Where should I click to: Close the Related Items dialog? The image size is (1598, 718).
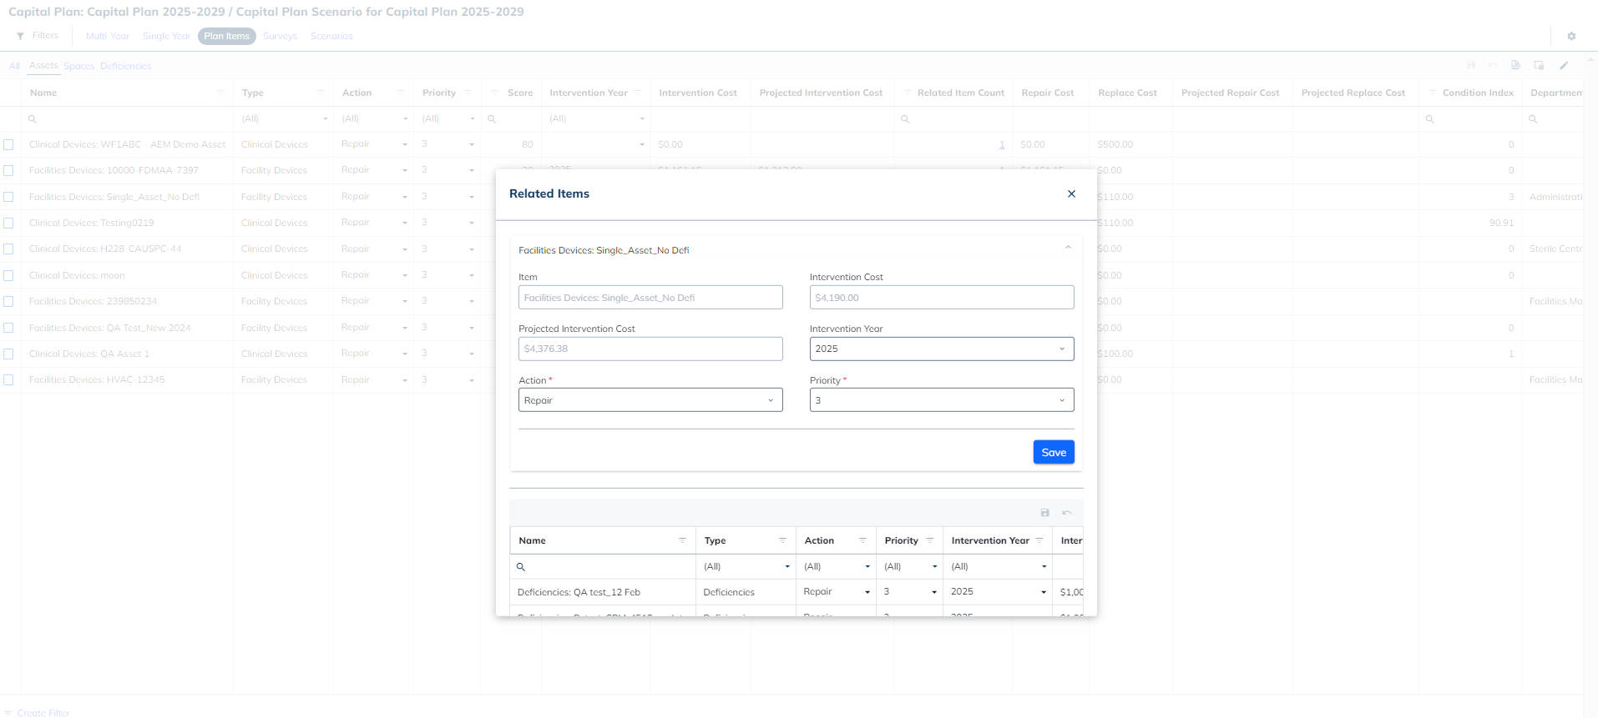pyautogui.click(x=1071, y=193)
